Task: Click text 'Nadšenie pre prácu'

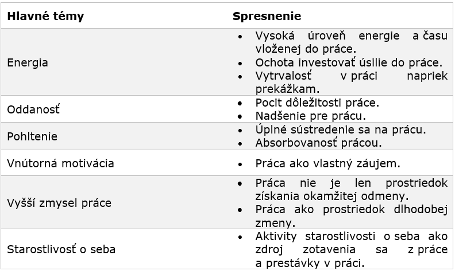Action: pyautogui.click(x=310, y=116)
